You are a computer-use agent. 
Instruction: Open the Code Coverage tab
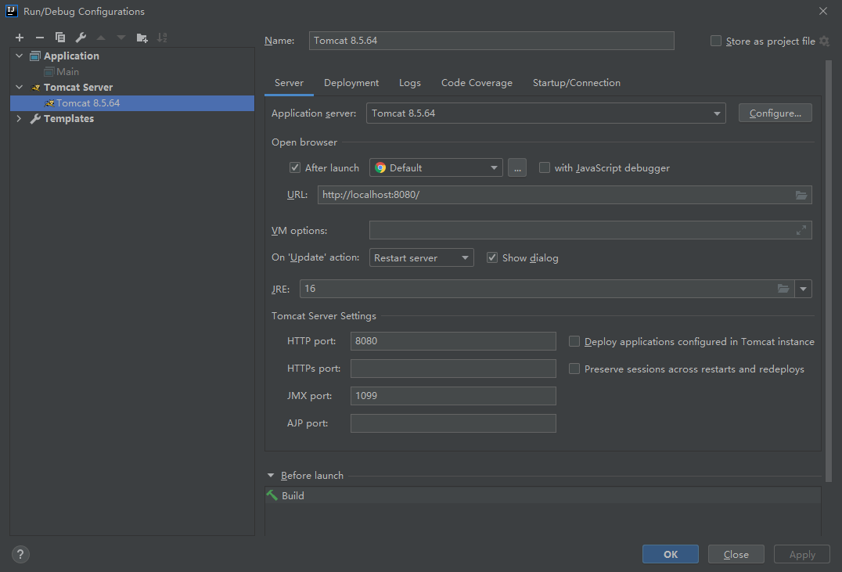coord(477,83)
